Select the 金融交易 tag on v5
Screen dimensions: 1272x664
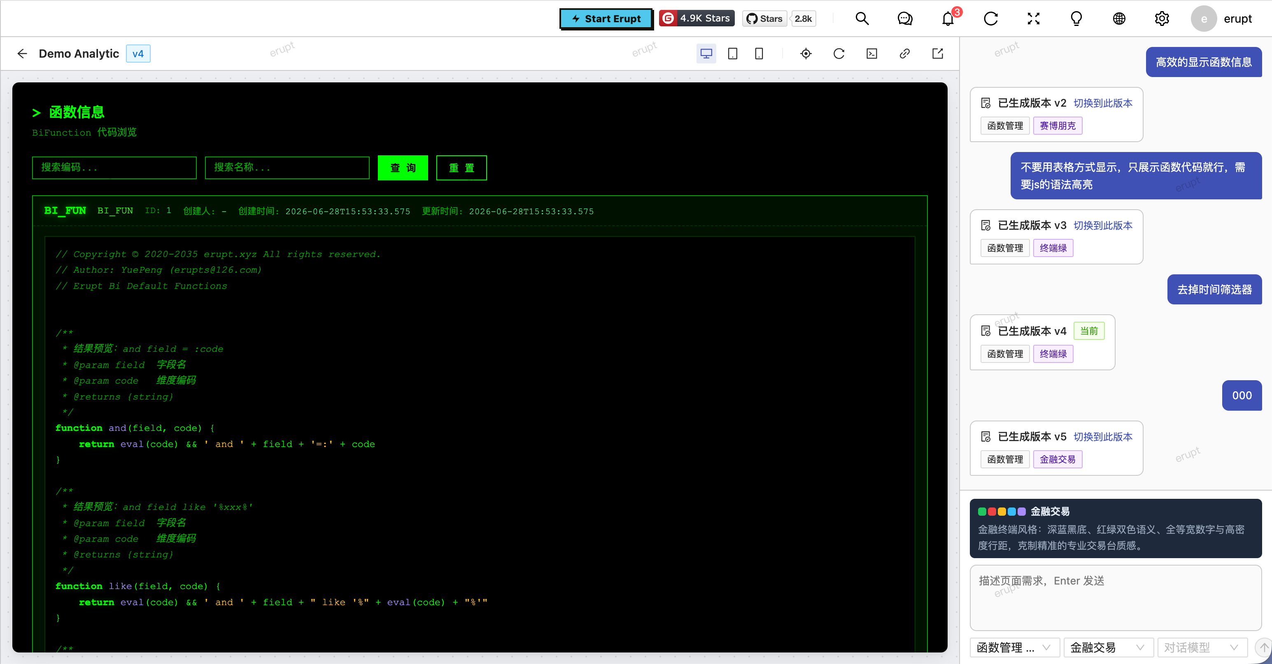[1057, 459]
